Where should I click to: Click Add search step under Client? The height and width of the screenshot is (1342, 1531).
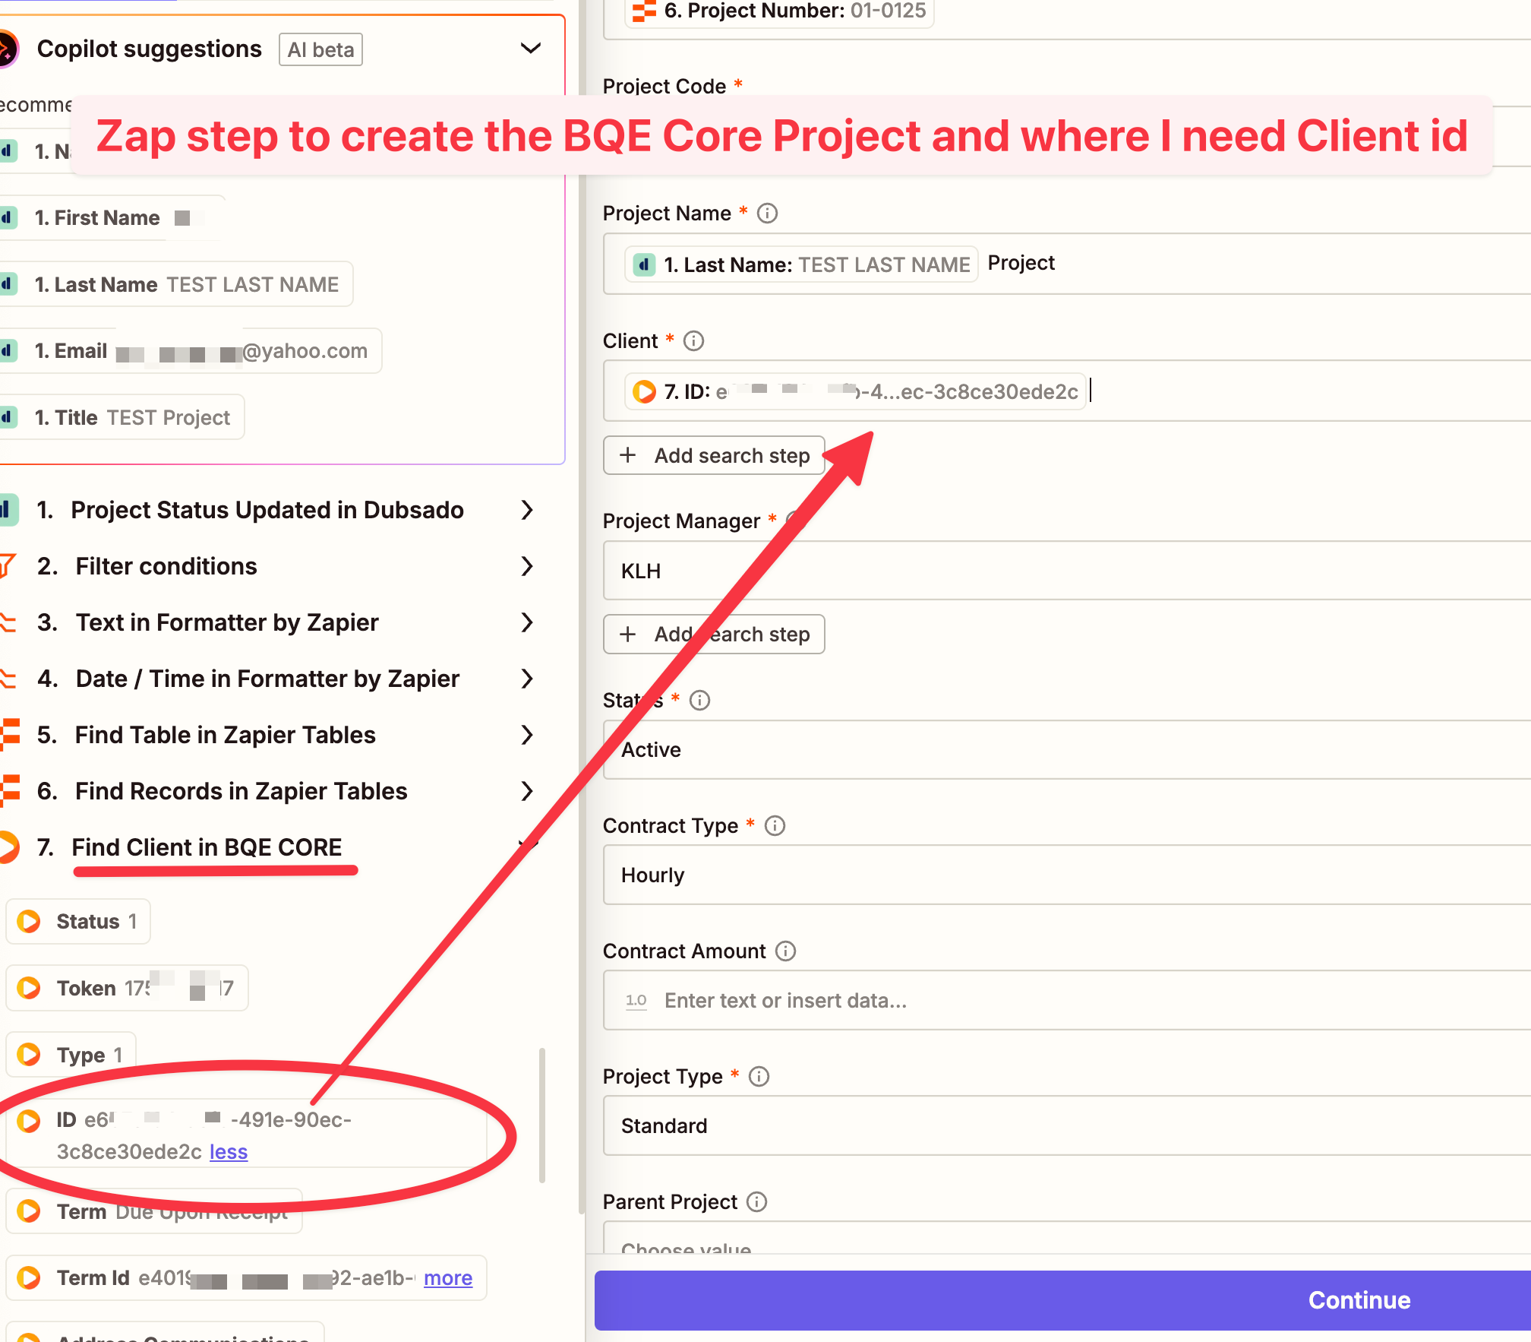click(714, 455)
